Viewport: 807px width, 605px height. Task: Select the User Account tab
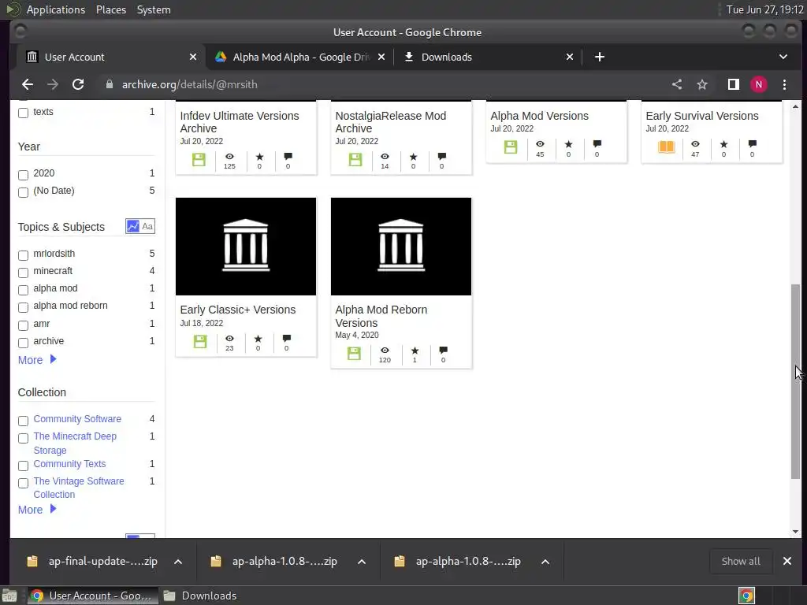pos(110,57)
